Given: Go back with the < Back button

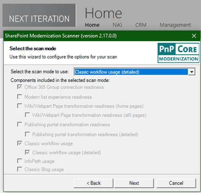Looking at the screenshot, I should tap(94, 183).
